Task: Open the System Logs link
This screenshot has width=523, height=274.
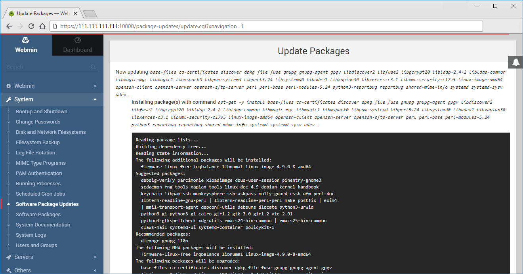Action: (x=31, y=235)
